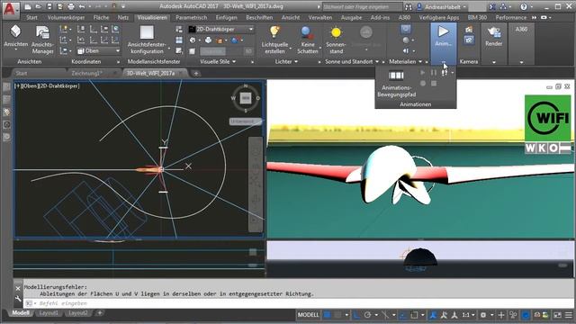Toggle snap mode in status bar
576x324 pixels.
click(337, 315)
